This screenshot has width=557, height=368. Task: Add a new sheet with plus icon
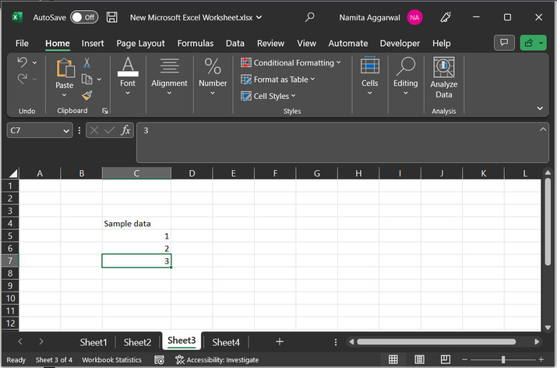pos(280,341)
